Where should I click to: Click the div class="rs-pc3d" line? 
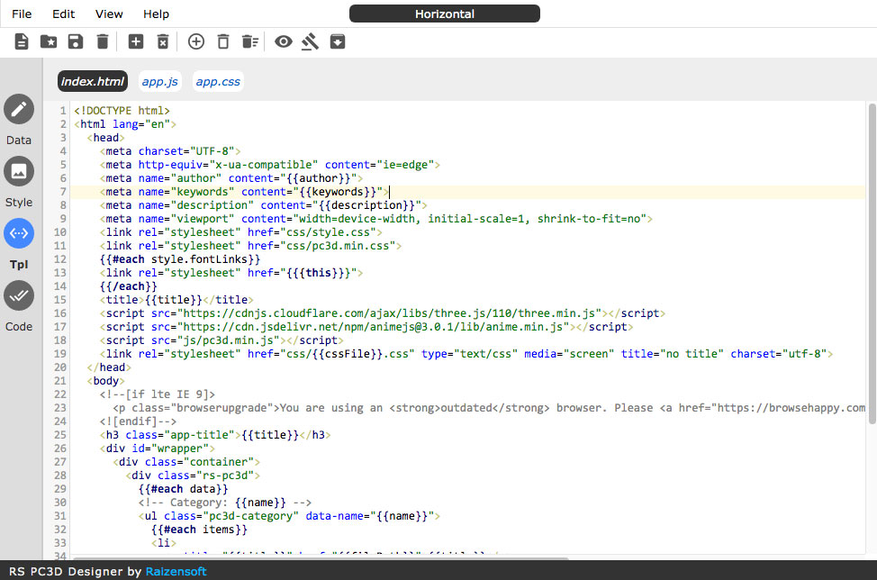(x=193, y=476)
